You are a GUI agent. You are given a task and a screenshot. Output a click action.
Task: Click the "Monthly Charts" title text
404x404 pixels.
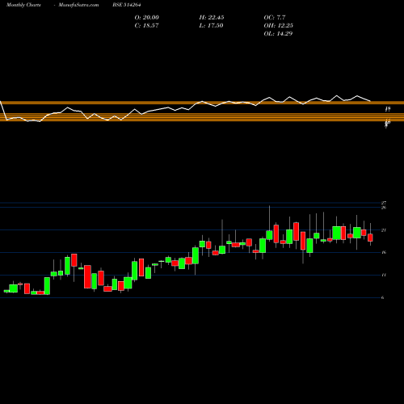(23, 5)
